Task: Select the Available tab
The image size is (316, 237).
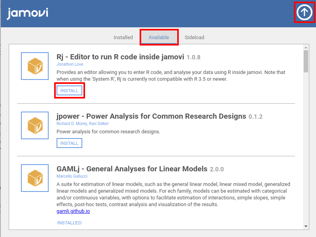Action: (x=159, y=37)
